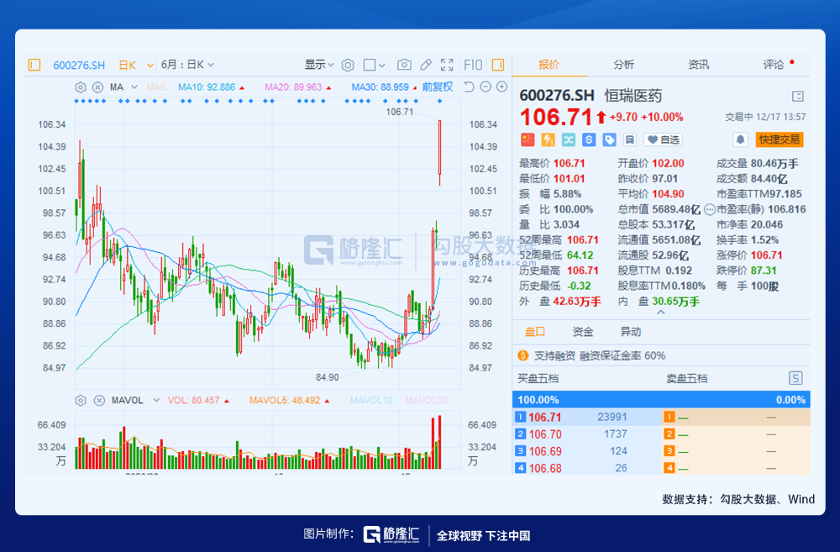The width and height of the screenshot is (840, 552).
Task: Open the 6月：日K range dropdown
Action: coord(187,65)
